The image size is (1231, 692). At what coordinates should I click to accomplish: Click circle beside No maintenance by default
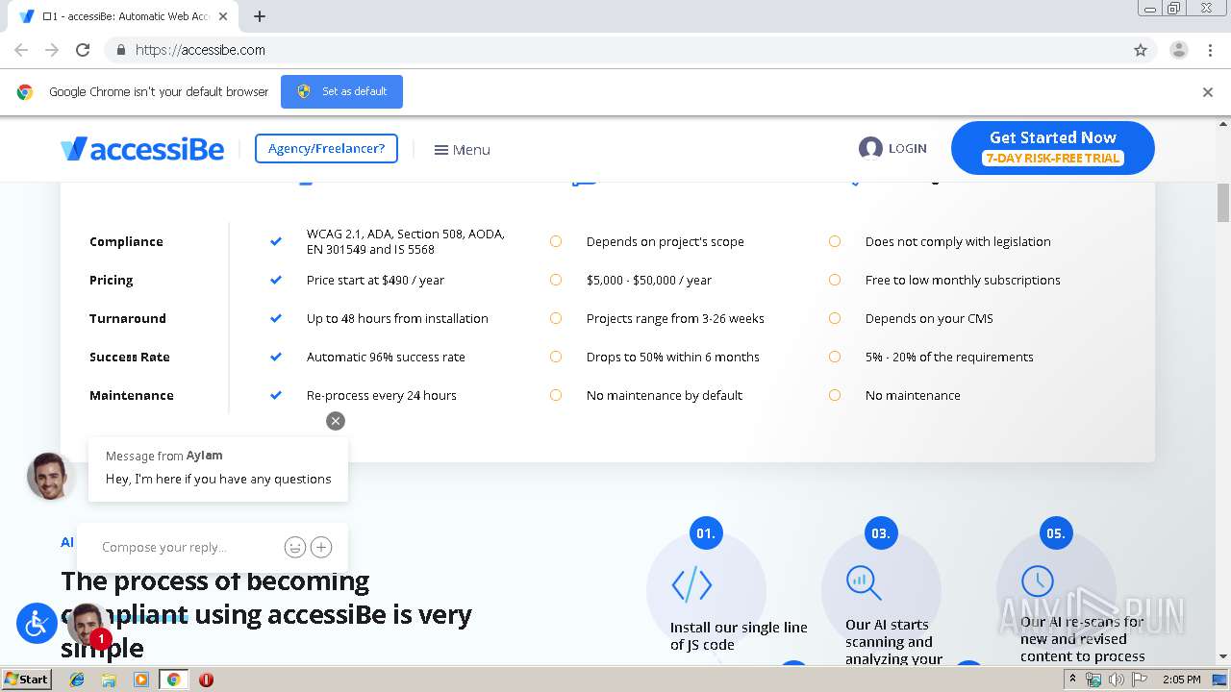pyautogui.click(x=556, y=395)
